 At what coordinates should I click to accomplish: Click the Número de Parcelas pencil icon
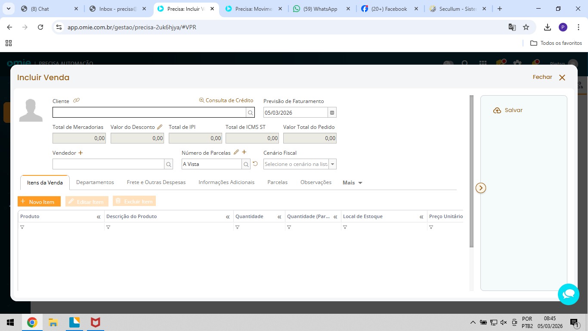pos(236,152)
